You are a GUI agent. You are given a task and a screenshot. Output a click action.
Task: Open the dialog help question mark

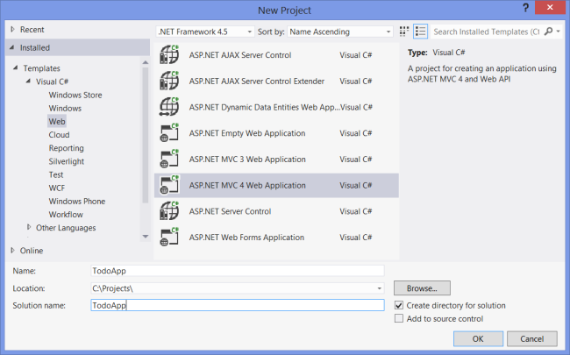pyautogui.click(x=525, y=8)
